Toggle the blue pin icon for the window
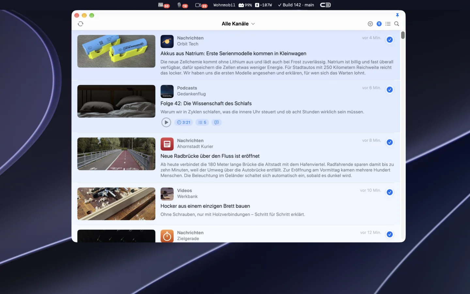 397,15
